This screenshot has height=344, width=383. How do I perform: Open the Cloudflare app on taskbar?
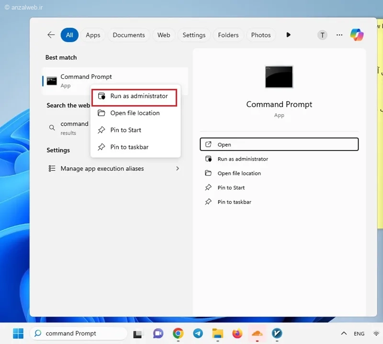257,333
